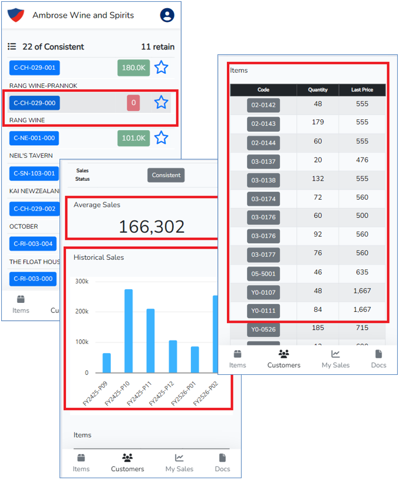This screenshot has width=399, height=480.
Task: Open Customers tab in right window
Action: tap(284, 360)
